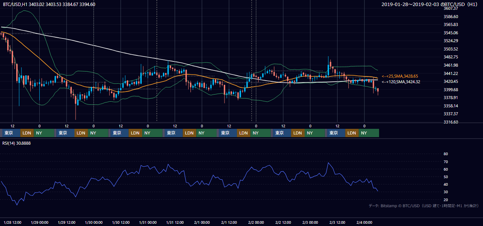The image size is (483, 226).
Task: Click price axis value 3316.60
Action: click(x=450, y=122)
